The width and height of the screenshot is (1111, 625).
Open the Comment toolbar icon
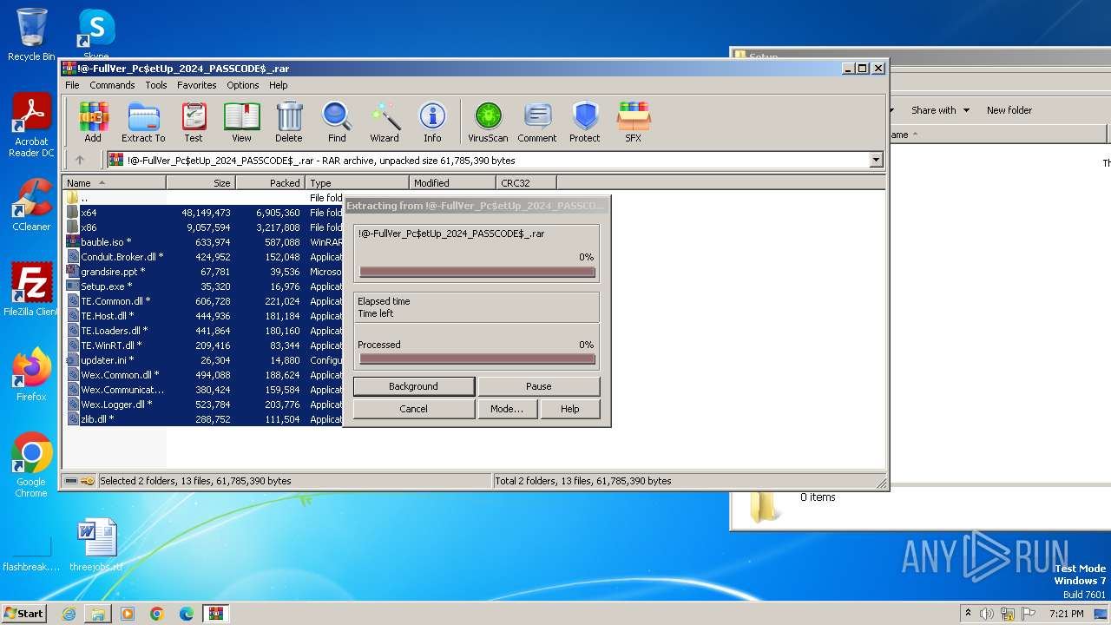(x=537, y=122)
